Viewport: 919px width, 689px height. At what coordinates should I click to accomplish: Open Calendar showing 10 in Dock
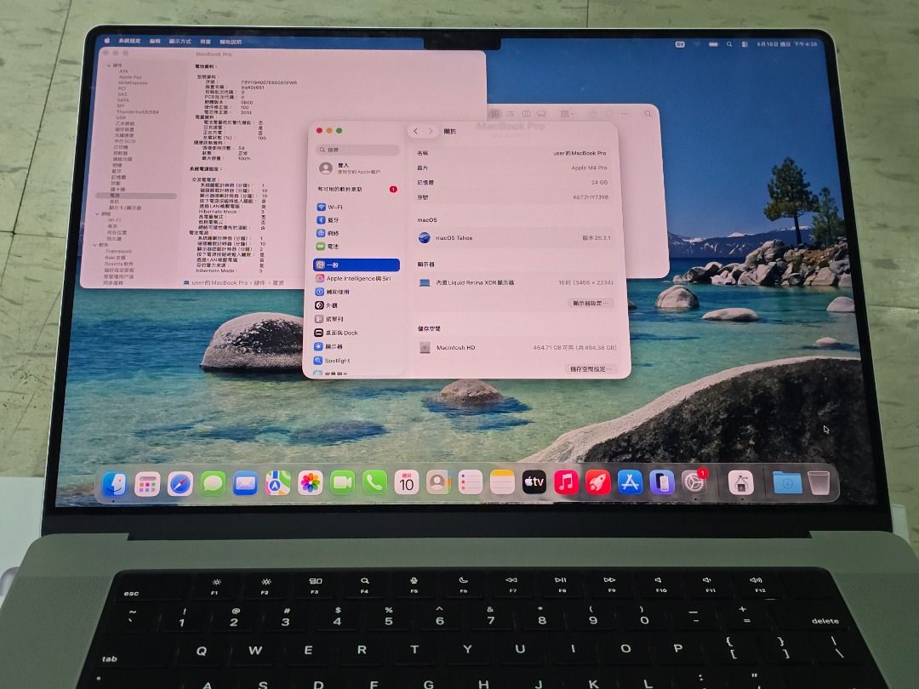(x=406, y=483)
